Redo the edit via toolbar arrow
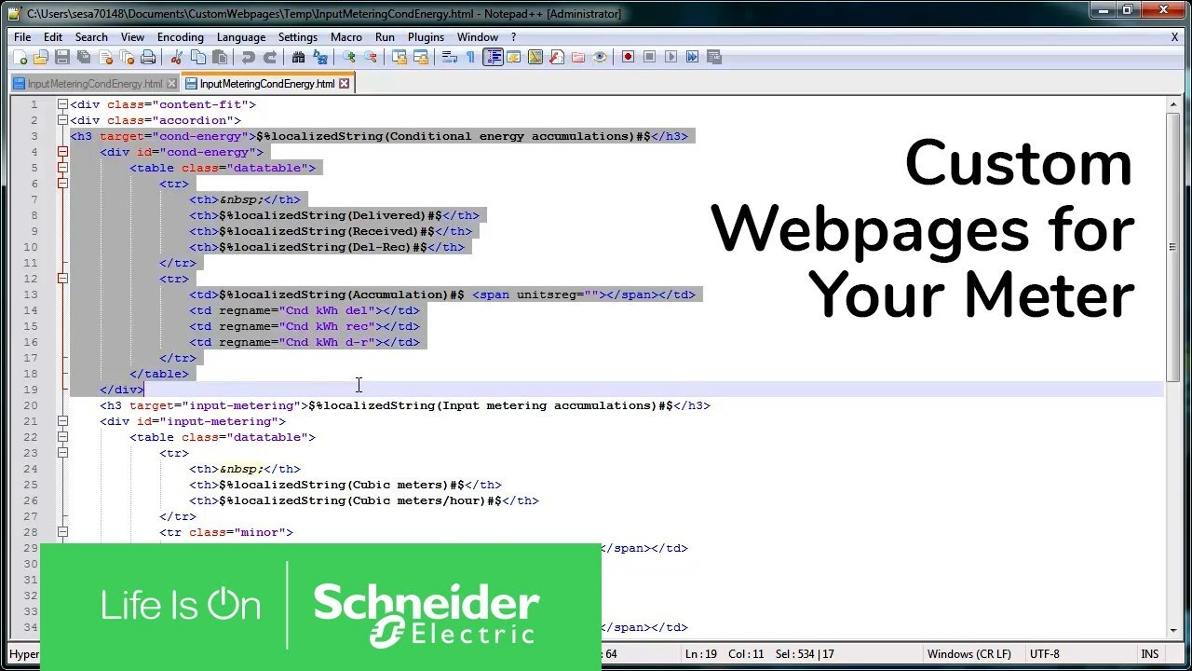This screenshot has height=671, width=1192. [x=270, y=57]
